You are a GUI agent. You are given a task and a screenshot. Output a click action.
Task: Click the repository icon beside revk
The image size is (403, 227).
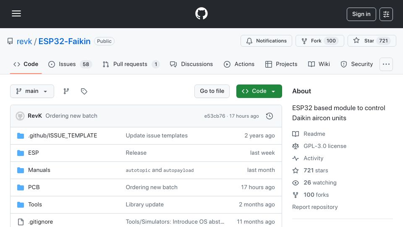point(10,41)
